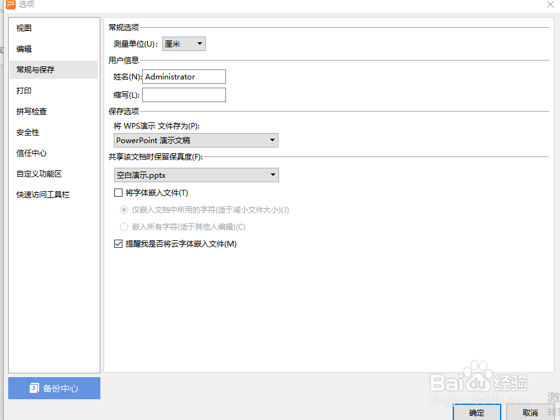Click the 备份中心 button
The image size is (560, 420).
[x=54, y=388]
